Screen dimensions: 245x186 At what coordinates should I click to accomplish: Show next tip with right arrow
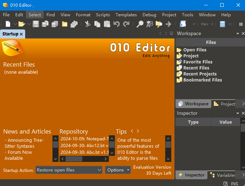click(138, 131)
